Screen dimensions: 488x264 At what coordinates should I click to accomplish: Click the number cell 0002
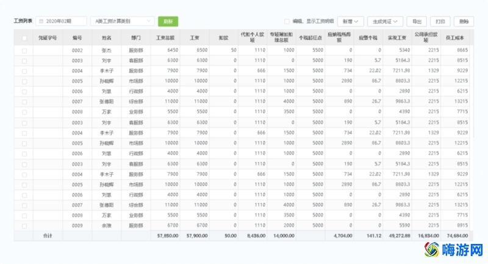pyautogui.click(x=77, y=50)
